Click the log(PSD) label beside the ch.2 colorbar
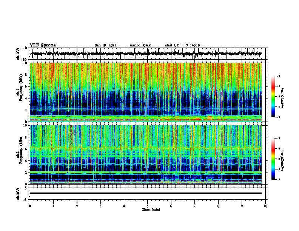Image resolution: width=299 pixels, height=231 pixels. click(283, 160)
